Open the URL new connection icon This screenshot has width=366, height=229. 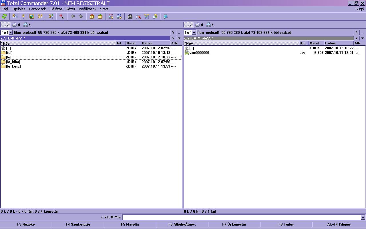[119, 16]
